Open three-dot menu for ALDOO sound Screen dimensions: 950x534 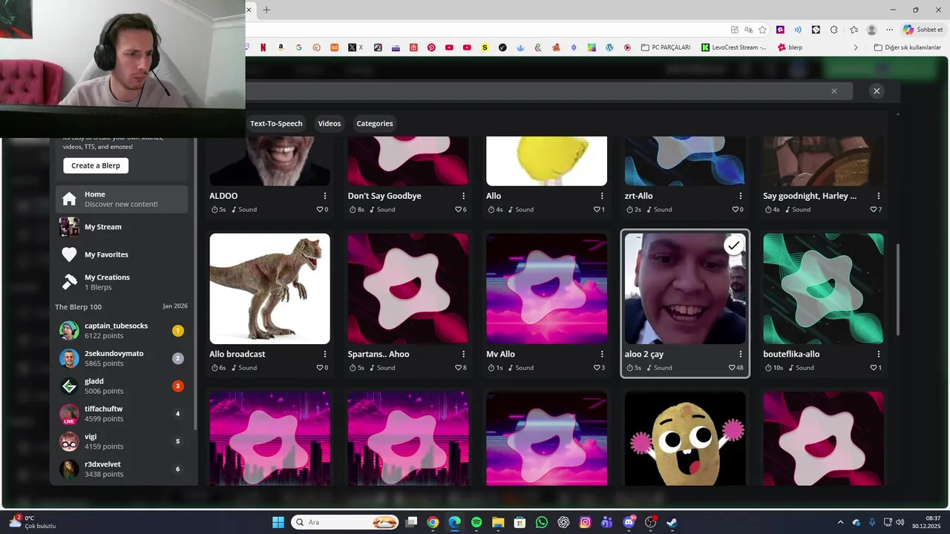tap(325, 196)
